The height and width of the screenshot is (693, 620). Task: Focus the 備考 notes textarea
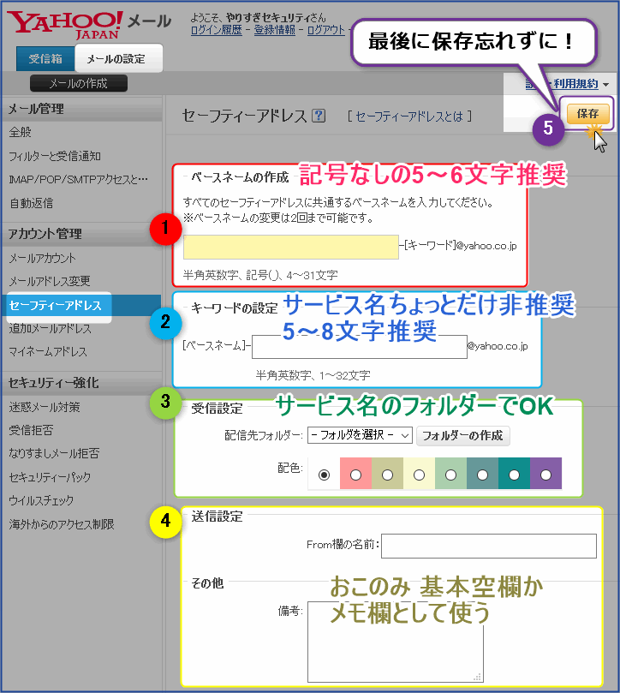click(x=395, y=642)
